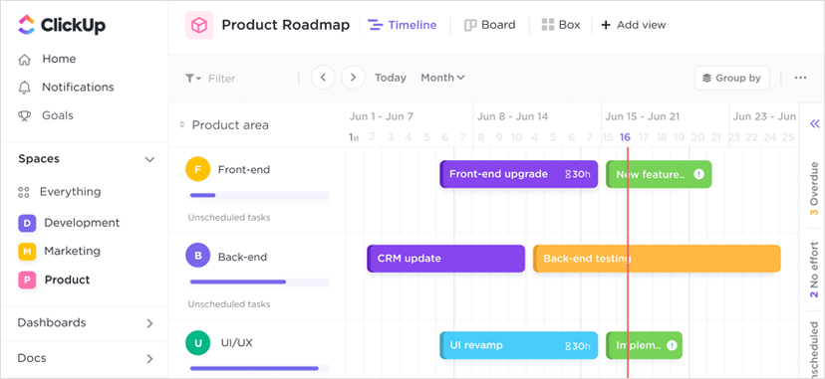This screenshot has width=825, height=379.
Task: Click the purple D Development icon
Action: click(27, 223)
